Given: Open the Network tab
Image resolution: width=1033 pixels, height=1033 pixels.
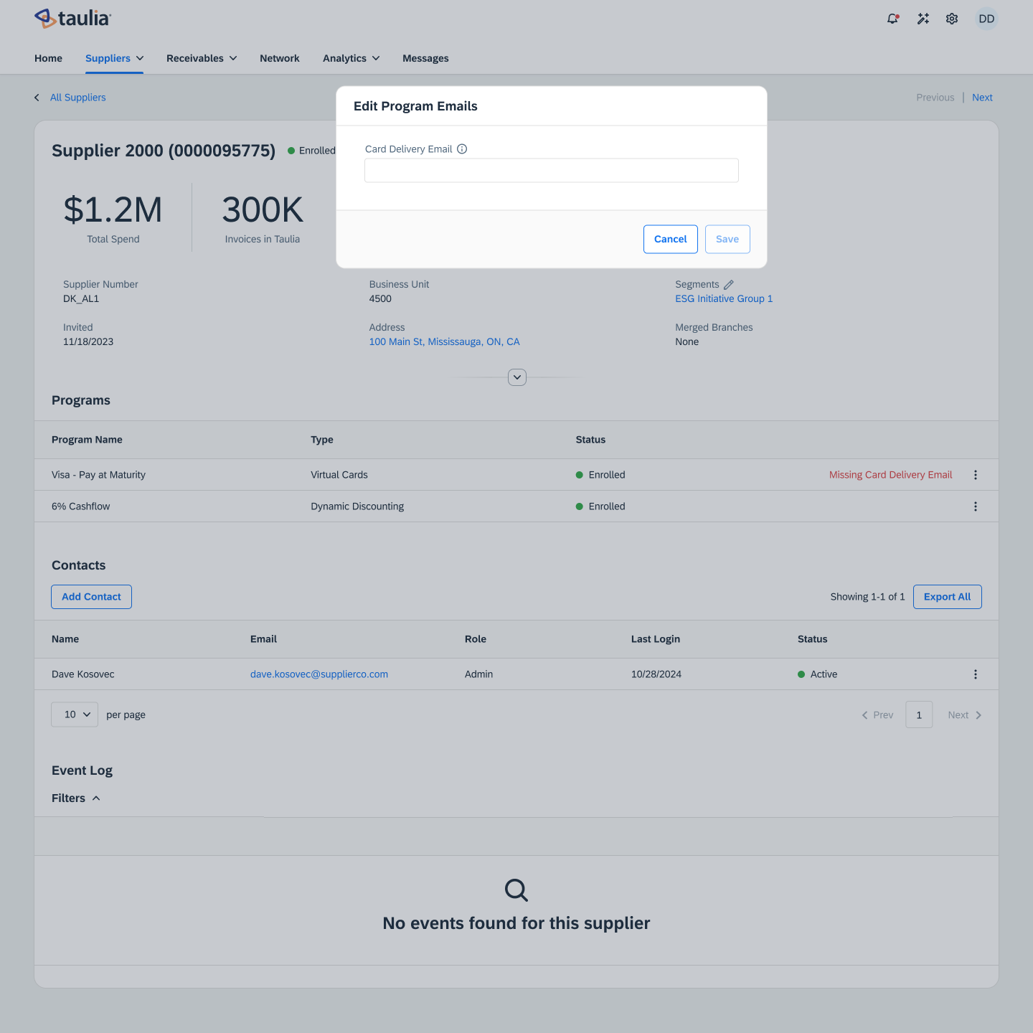Looking at the screenshot, I should [x=280, y=58].
